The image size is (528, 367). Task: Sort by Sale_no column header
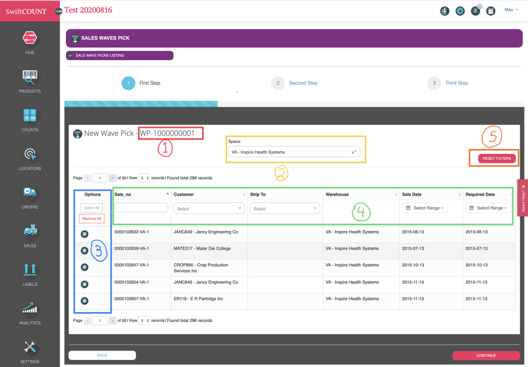[142, 195]
